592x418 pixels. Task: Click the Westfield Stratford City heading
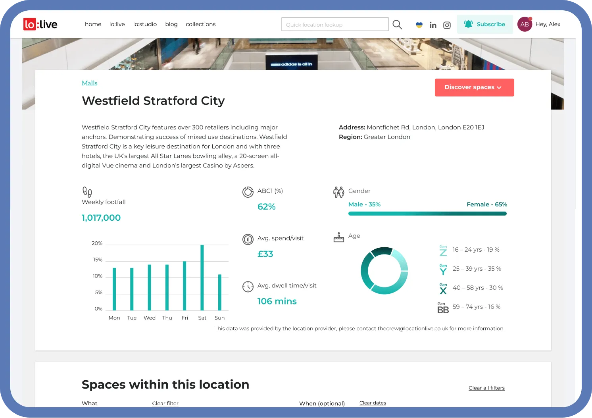[153, 101]
